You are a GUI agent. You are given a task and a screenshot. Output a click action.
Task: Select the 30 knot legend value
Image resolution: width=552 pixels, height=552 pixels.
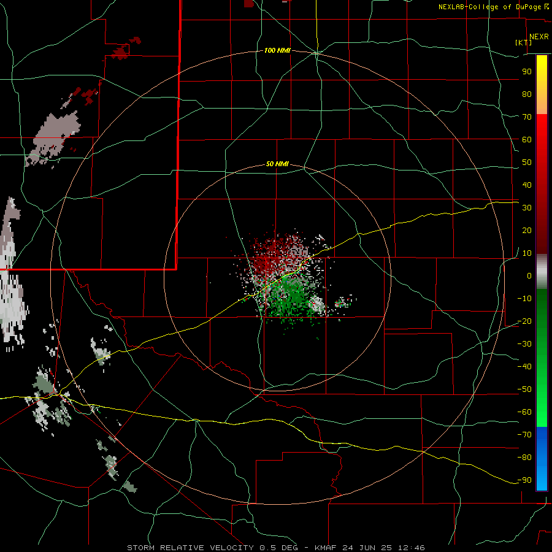[x=527, y=208]
